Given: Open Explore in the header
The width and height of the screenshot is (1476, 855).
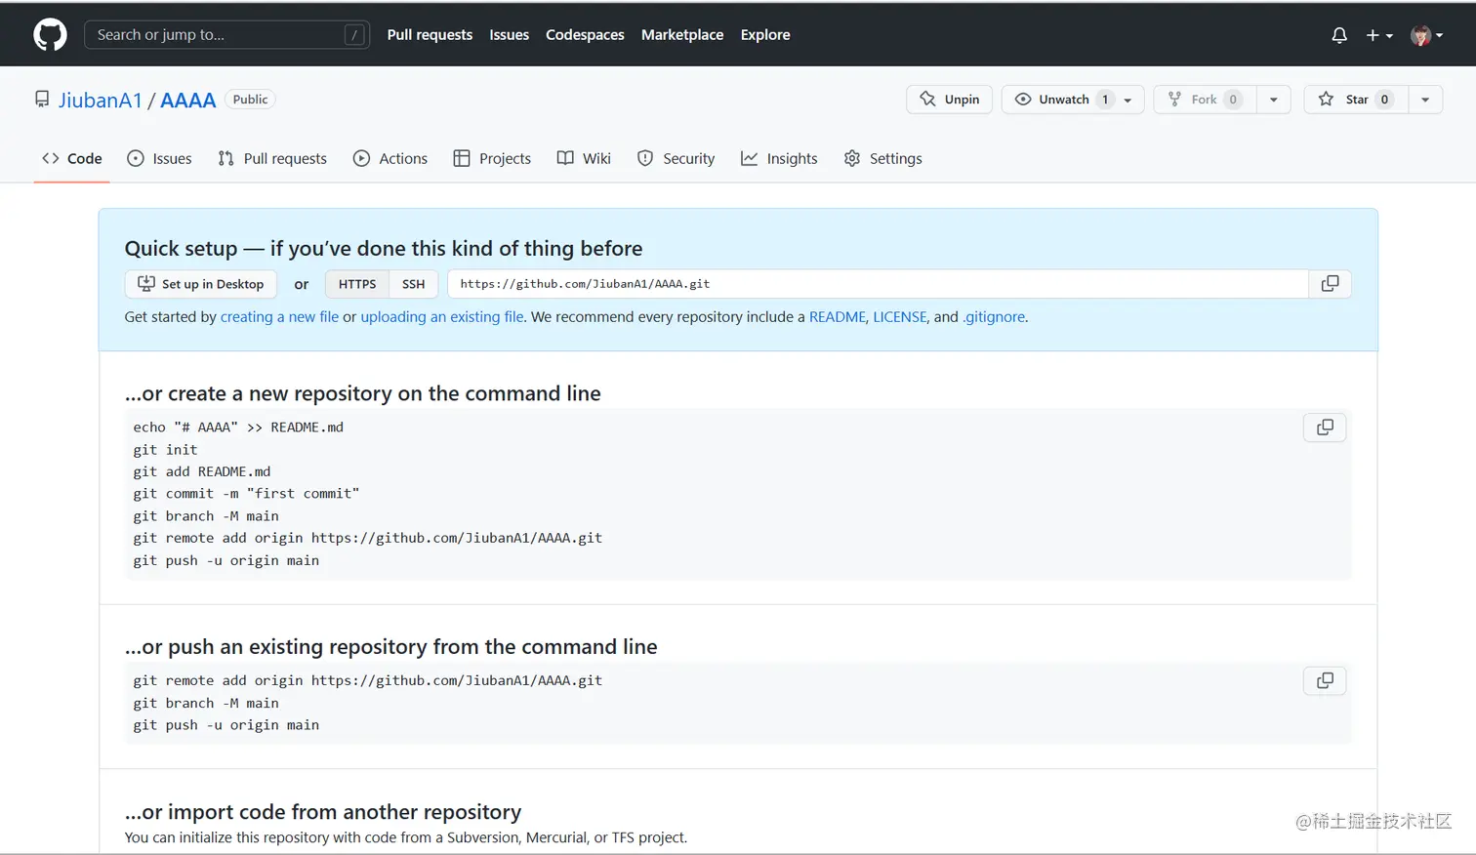Looking at the screenshot, I should coord(765,35).
